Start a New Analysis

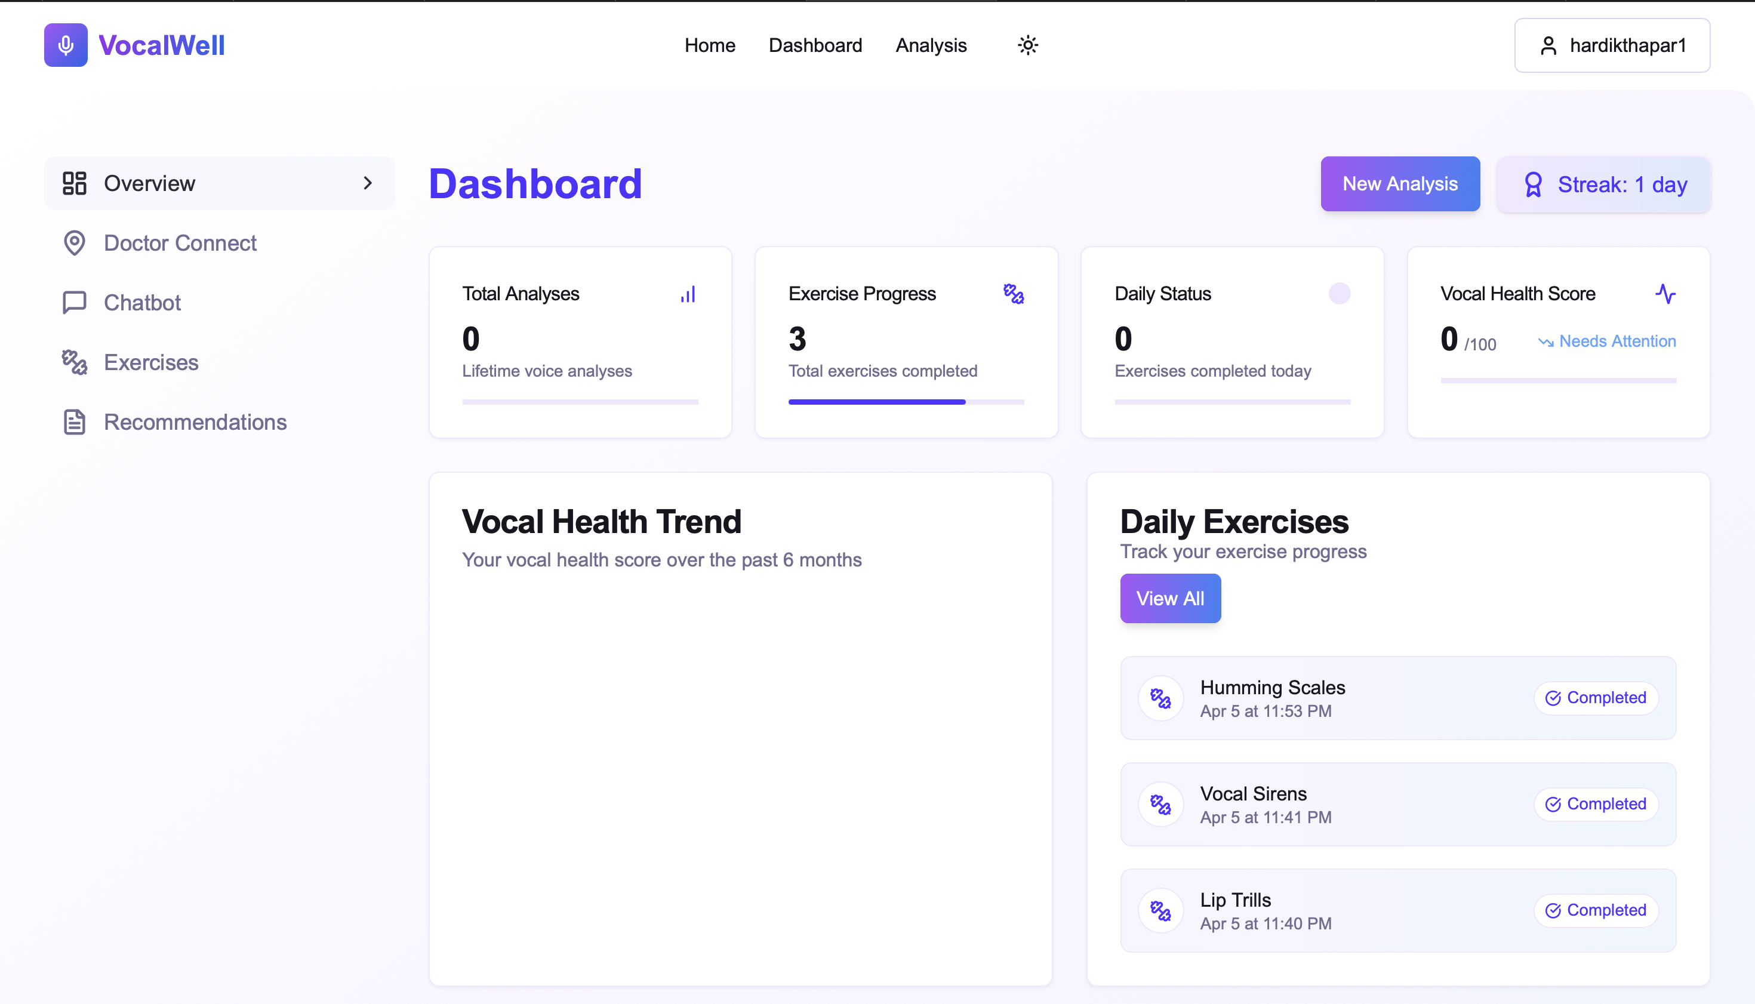coord(1399,184)
